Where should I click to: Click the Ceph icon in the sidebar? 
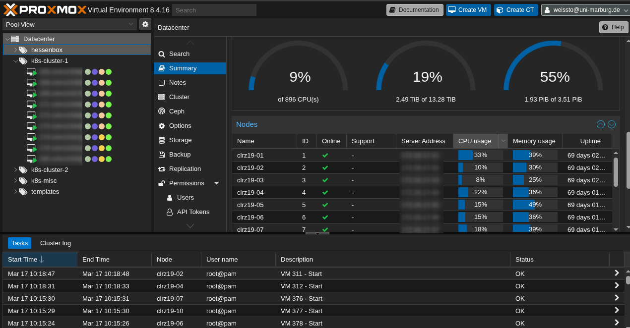pyautogui.click(x=162, y=111)
